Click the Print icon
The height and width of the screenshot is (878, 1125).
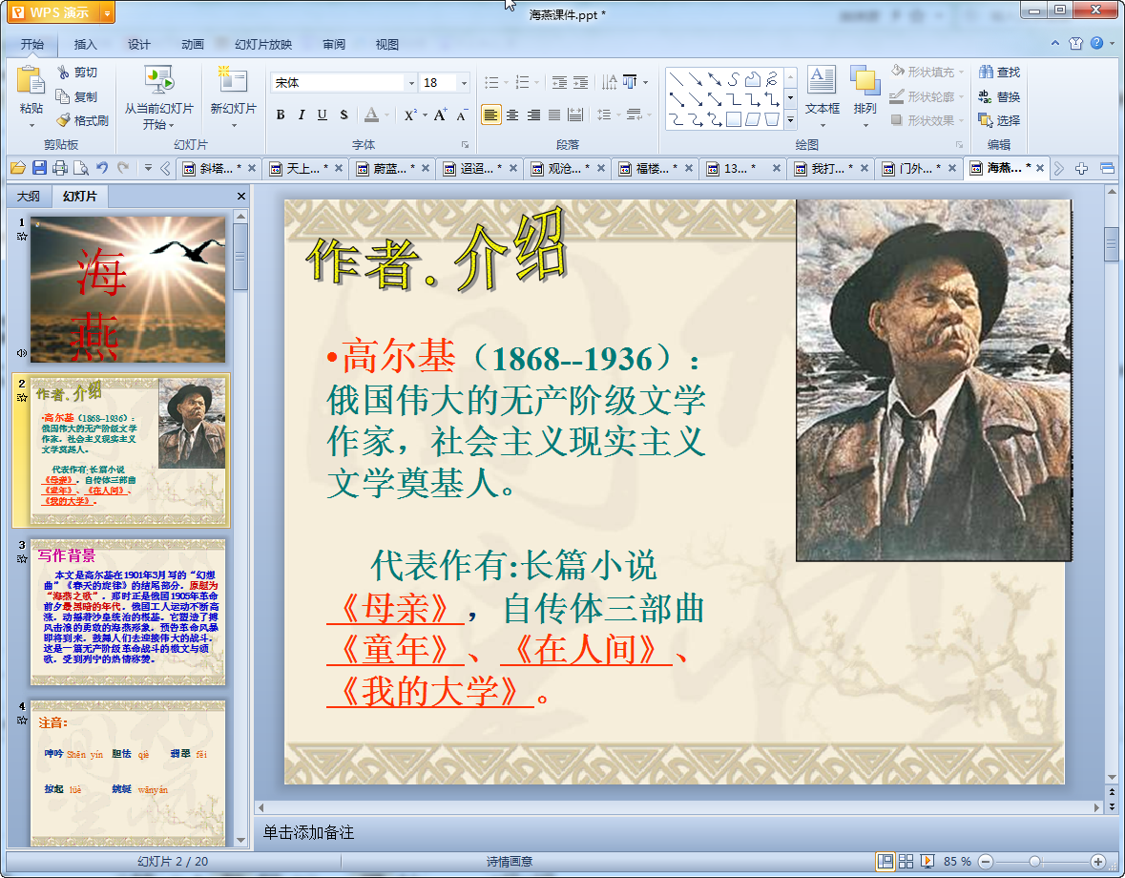pyautogui.click(x=60, y=168)
